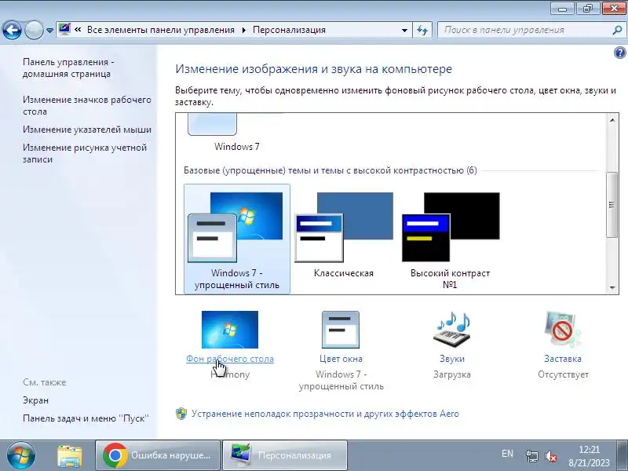Open the Desktop Background (Фон рабочего стола) icon
The width and height of the screenshot is (628, 471).
coord(230,330)
